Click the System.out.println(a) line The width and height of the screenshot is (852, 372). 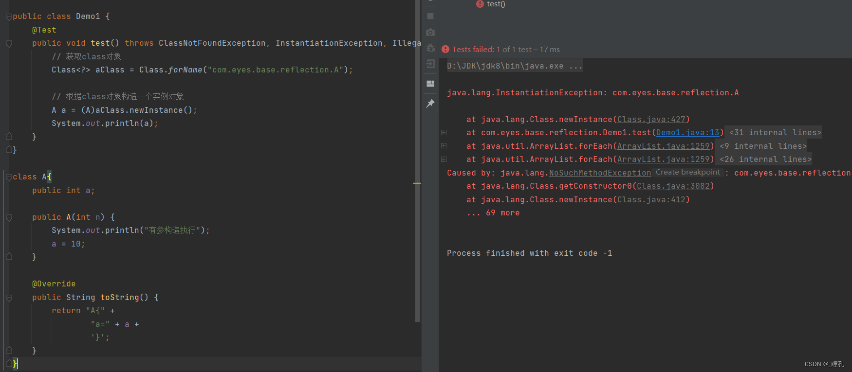click(x=105, y=124)
